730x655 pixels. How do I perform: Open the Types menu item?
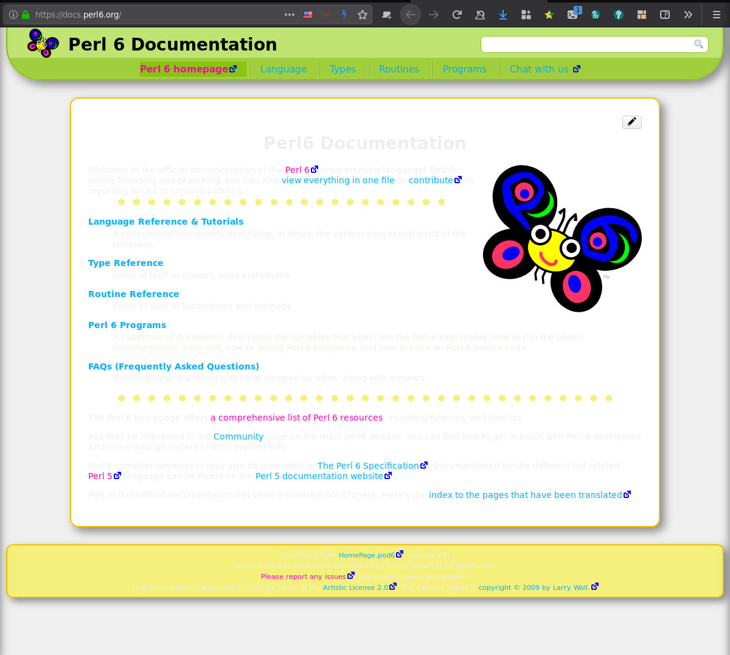click(x=342, y=69)
